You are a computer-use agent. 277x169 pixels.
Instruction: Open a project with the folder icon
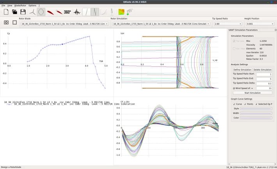[x=14, y=12]
